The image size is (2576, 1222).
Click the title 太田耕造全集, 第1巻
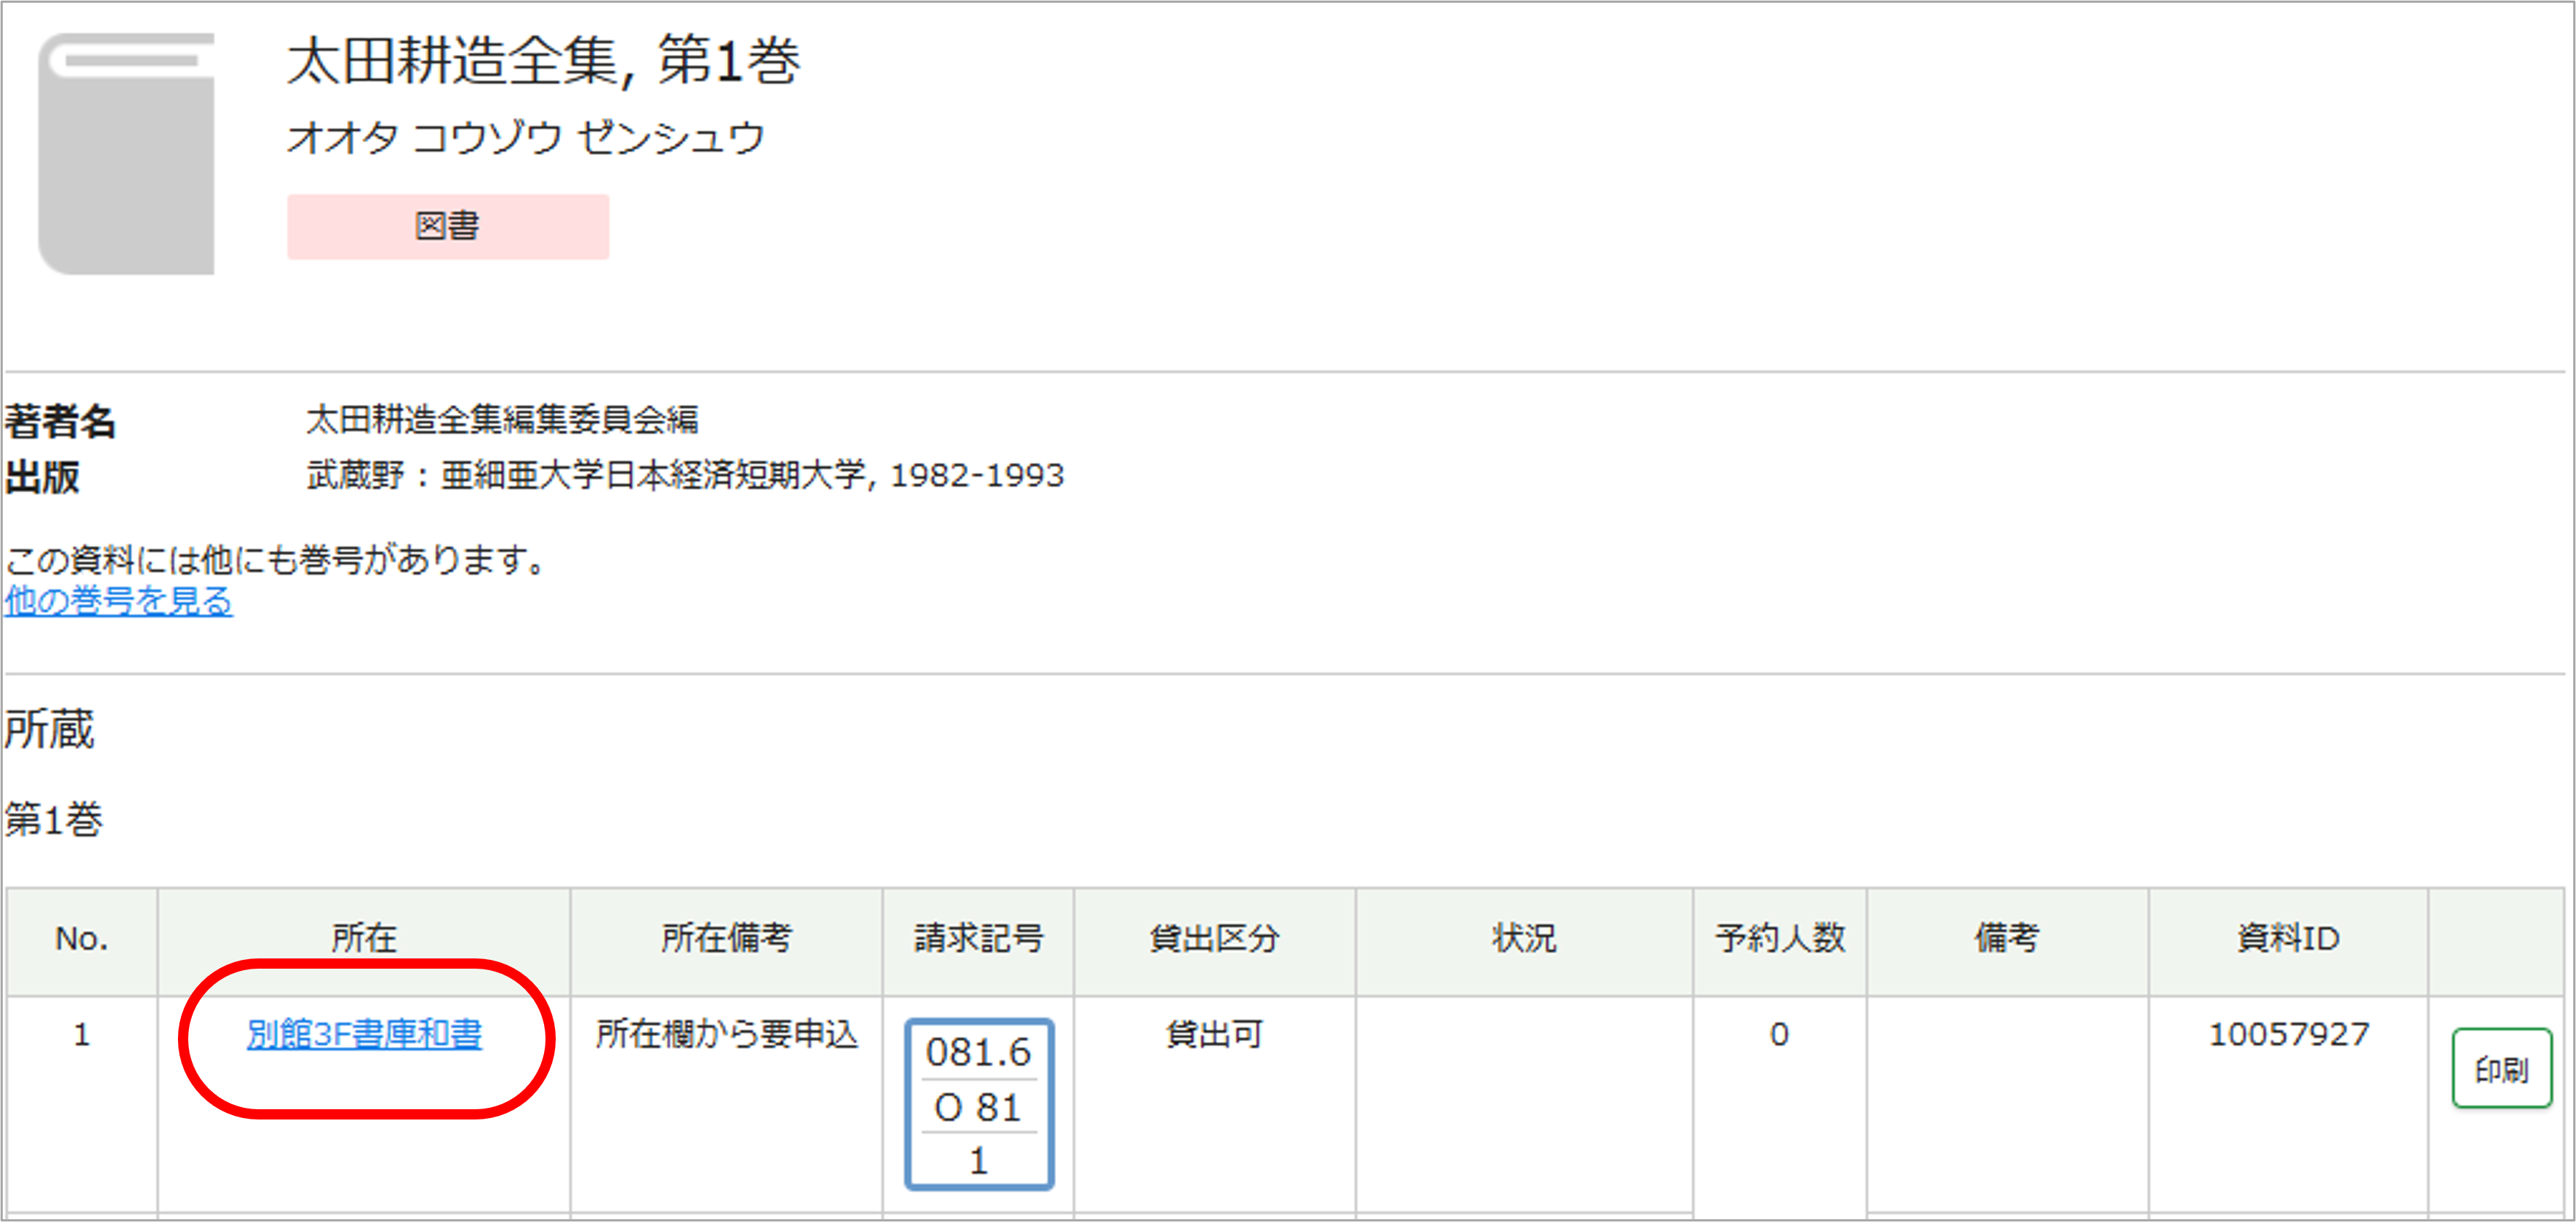(x=543, y=62)
